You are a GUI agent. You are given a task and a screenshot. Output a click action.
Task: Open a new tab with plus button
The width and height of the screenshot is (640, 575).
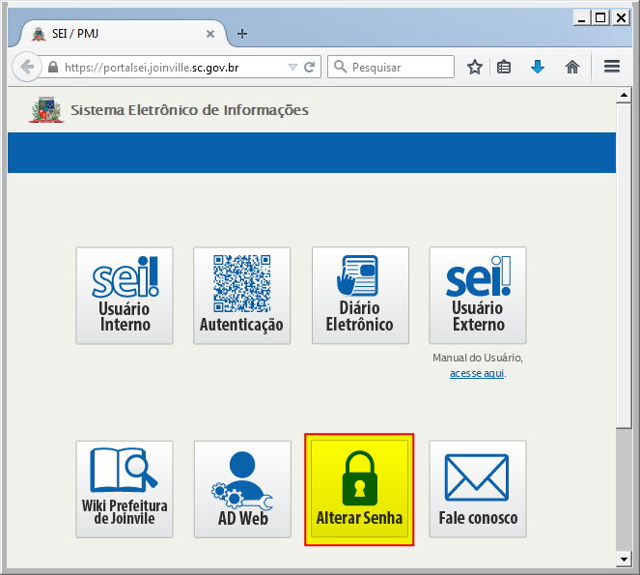pos(242,34)
